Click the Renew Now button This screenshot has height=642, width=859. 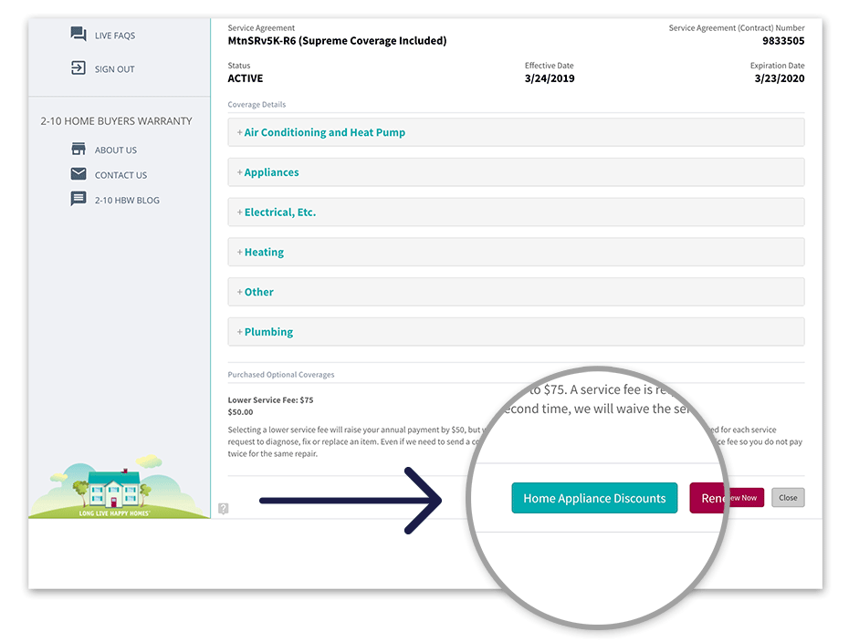[727, 498]
